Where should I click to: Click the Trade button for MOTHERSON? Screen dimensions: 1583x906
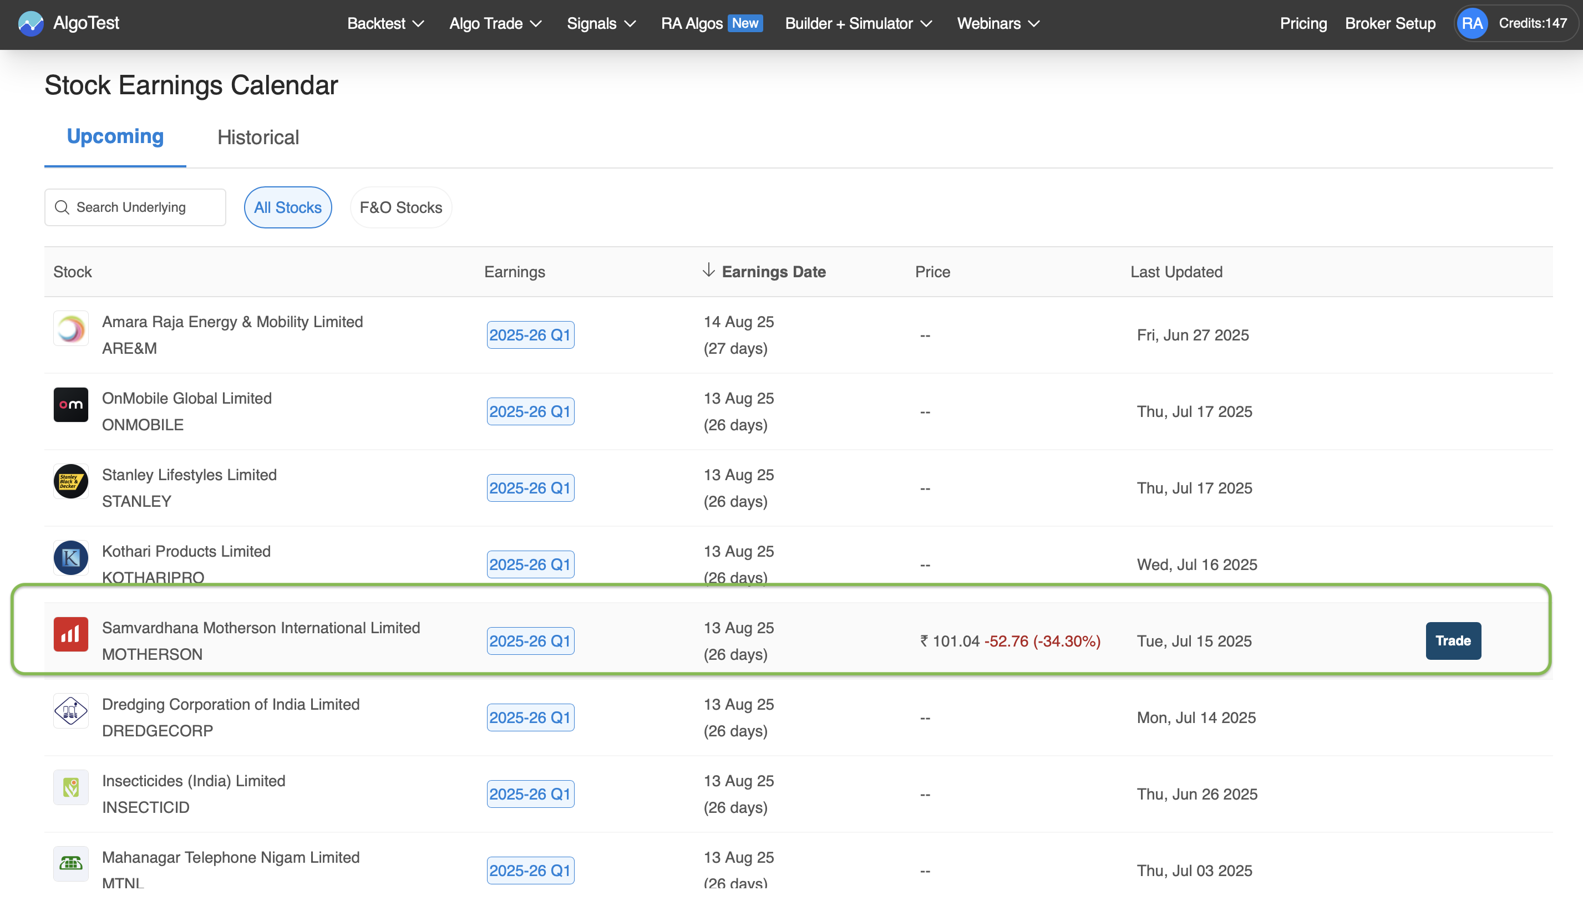pos(1453,641)
